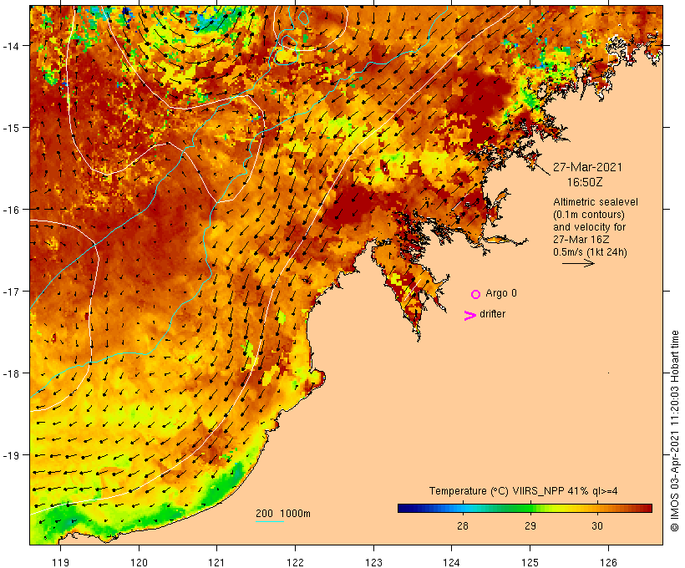Click the '122' longitude axis label
Viewport: 685px width, 568px height.
(x=296, y=562)
